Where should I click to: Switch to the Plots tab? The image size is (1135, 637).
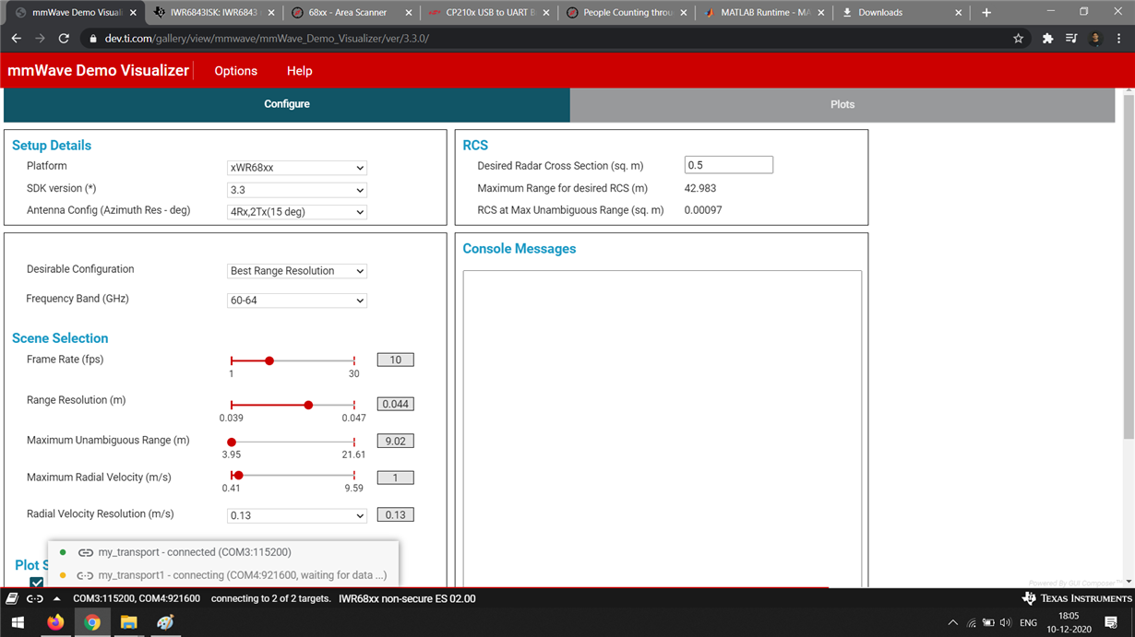pos(842,105)
